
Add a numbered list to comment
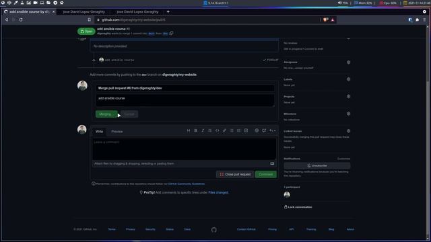point(238,130)
